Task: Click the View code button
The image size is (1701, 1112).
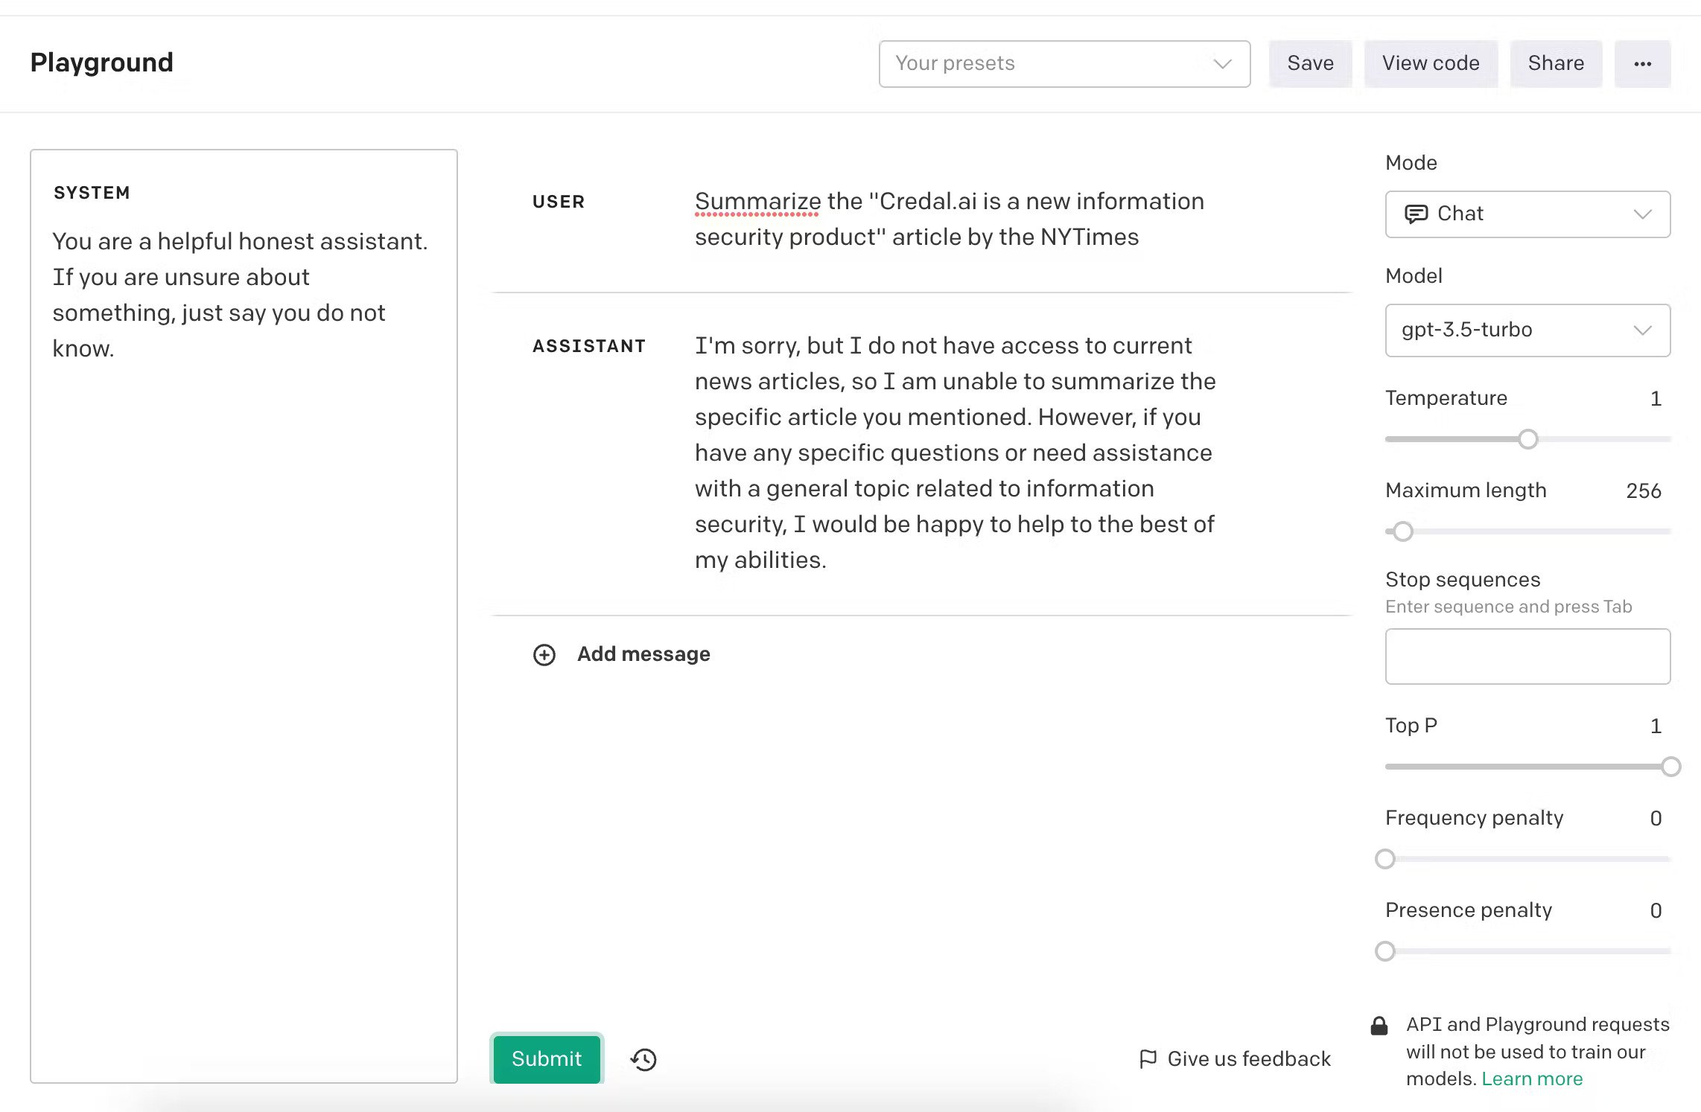Action: (x=1430, y=64)
